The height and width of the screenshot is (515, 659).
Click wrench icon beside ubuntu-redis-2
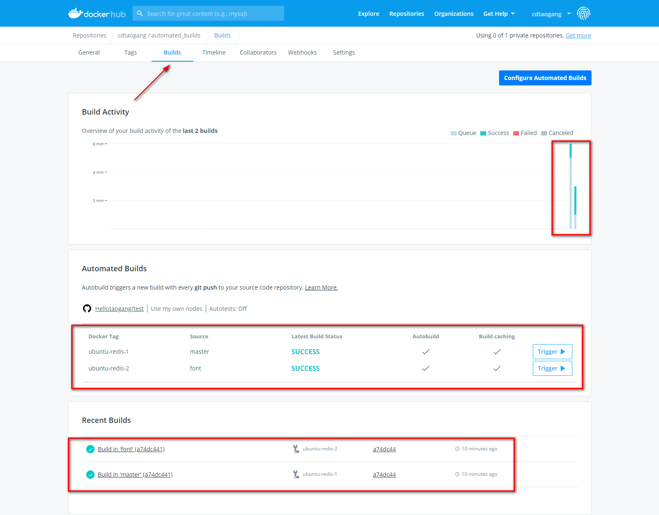coord(296,449)
